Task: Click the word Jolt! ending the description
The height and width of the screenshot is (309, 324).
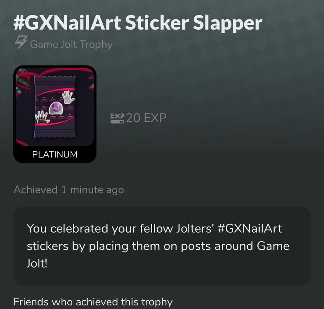Action: [37, 263]
